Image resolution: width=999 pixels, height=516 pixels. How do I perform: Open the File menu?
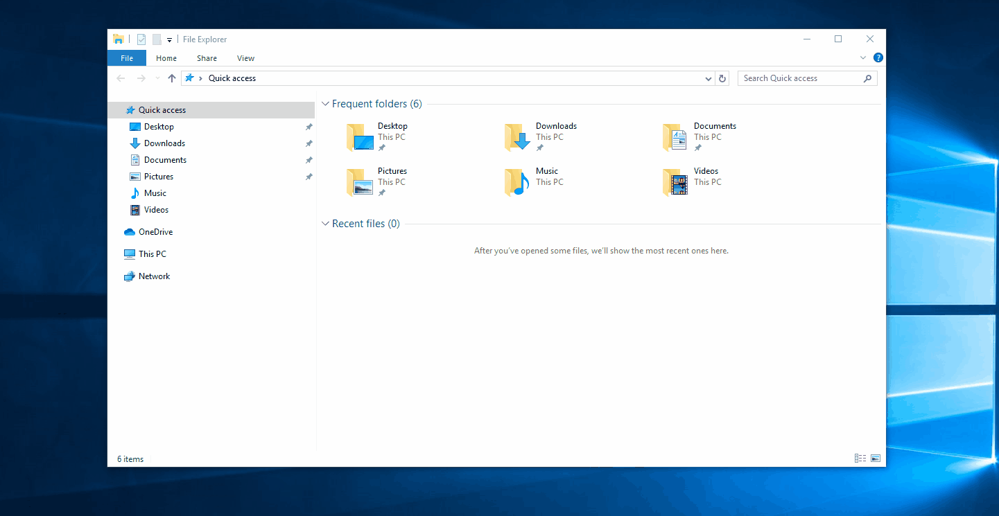(127, 58)
